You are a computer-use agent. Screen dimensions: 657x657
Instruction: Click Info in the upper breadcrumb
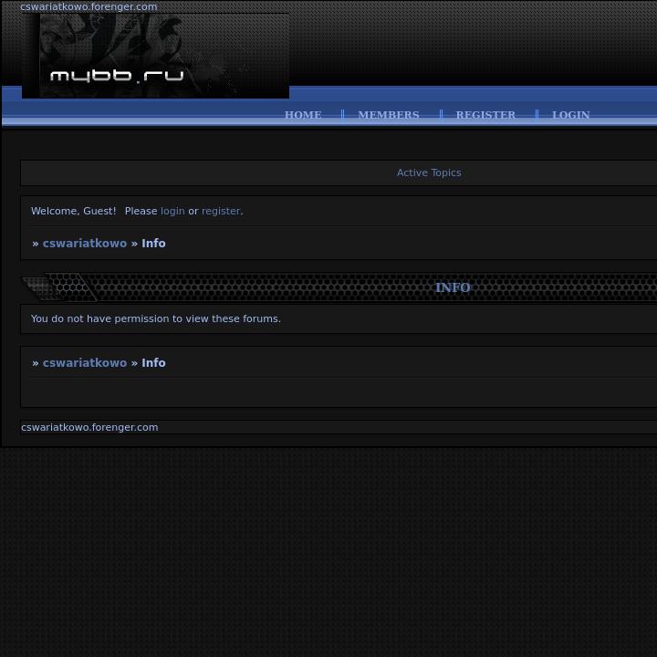(153, 244)
